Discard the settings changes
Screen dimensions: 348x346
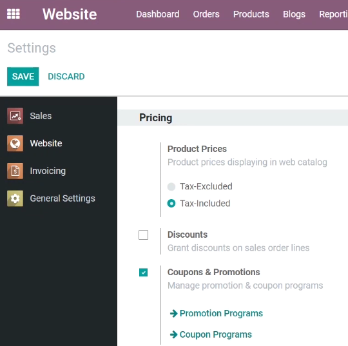66,77
